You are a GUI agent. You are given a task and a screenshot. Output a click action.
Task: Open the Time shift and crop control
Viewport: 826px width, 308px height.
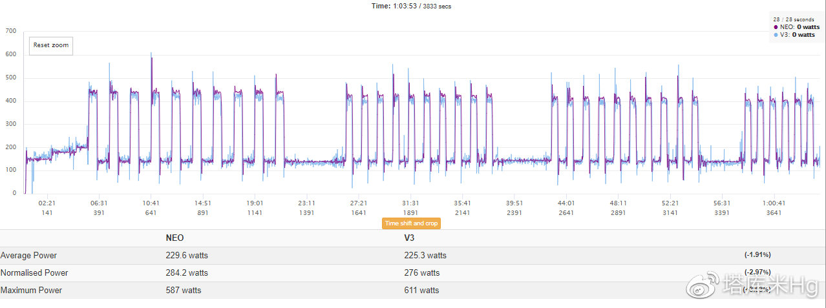(x=411, y=223)
